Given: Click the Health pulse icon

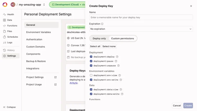Looking at the screenshot, I should (4, 14).
